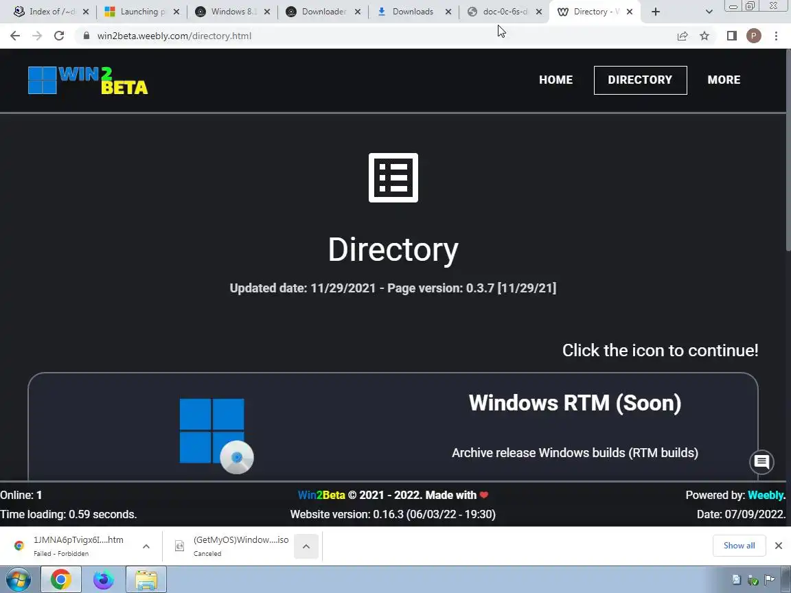Viewport: 791px width, 593px height.
Task: Launch Firefox from the taskbar
Action: tap(104, 579)
